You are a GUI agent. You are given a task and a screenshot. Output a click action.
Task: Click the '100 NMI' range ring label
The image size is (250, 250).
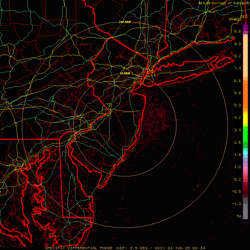(125, 22)
